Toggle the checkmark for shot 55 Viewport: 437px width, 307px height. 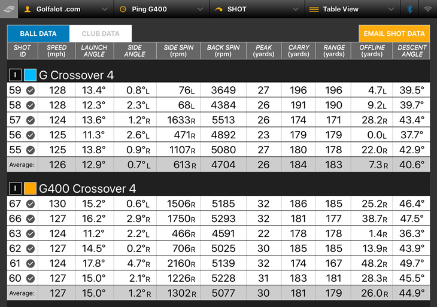(x=31, y=150)
